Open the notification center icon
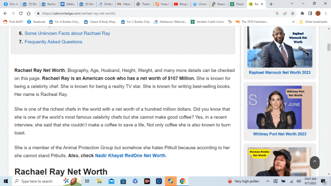The height and width of the screenshot is (186, 331). pyautogui.click(x=324, y=181)
